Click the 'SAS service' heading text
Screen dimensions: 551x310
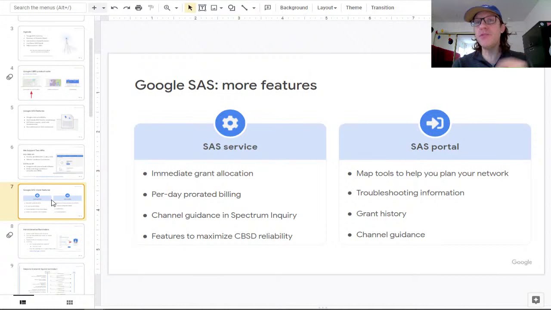(230, 147)
